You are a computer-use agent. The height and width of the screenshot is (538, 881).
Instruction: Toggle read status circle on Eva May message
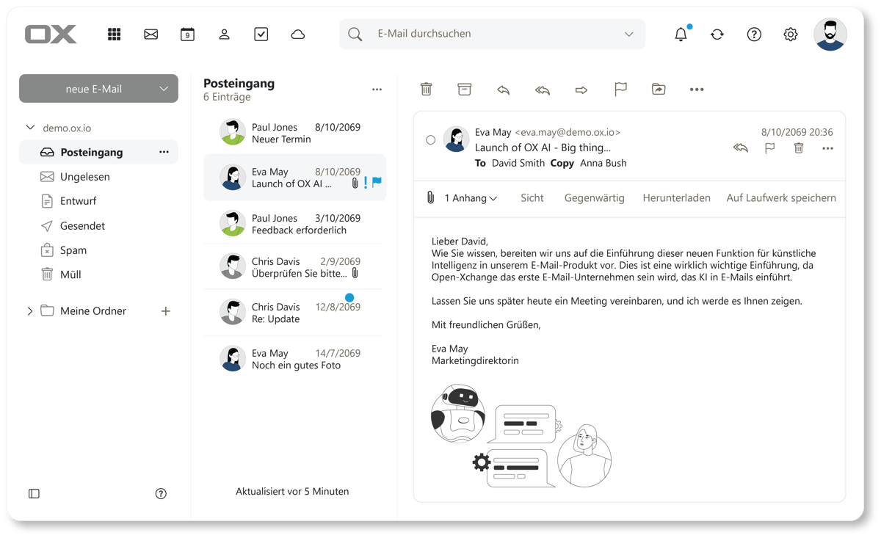[x=431, y=139]
